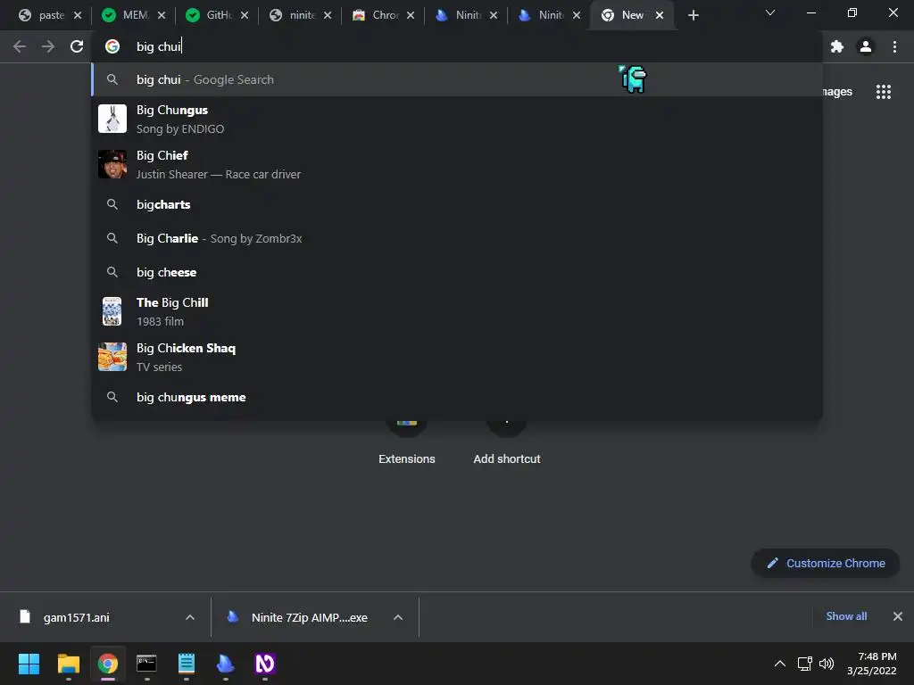Select 'The Big Chill' 1983 film suggestion

click(457, 311)
